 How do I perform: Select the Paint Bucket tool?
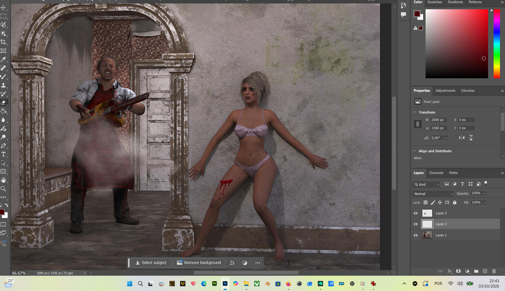tap(3, 111)
